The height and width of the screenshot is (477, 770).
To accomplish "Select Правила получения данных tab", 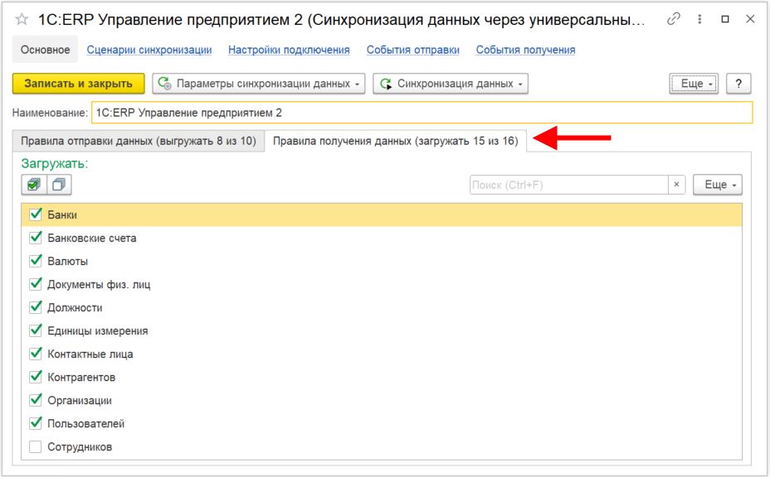I will (395, 141).
